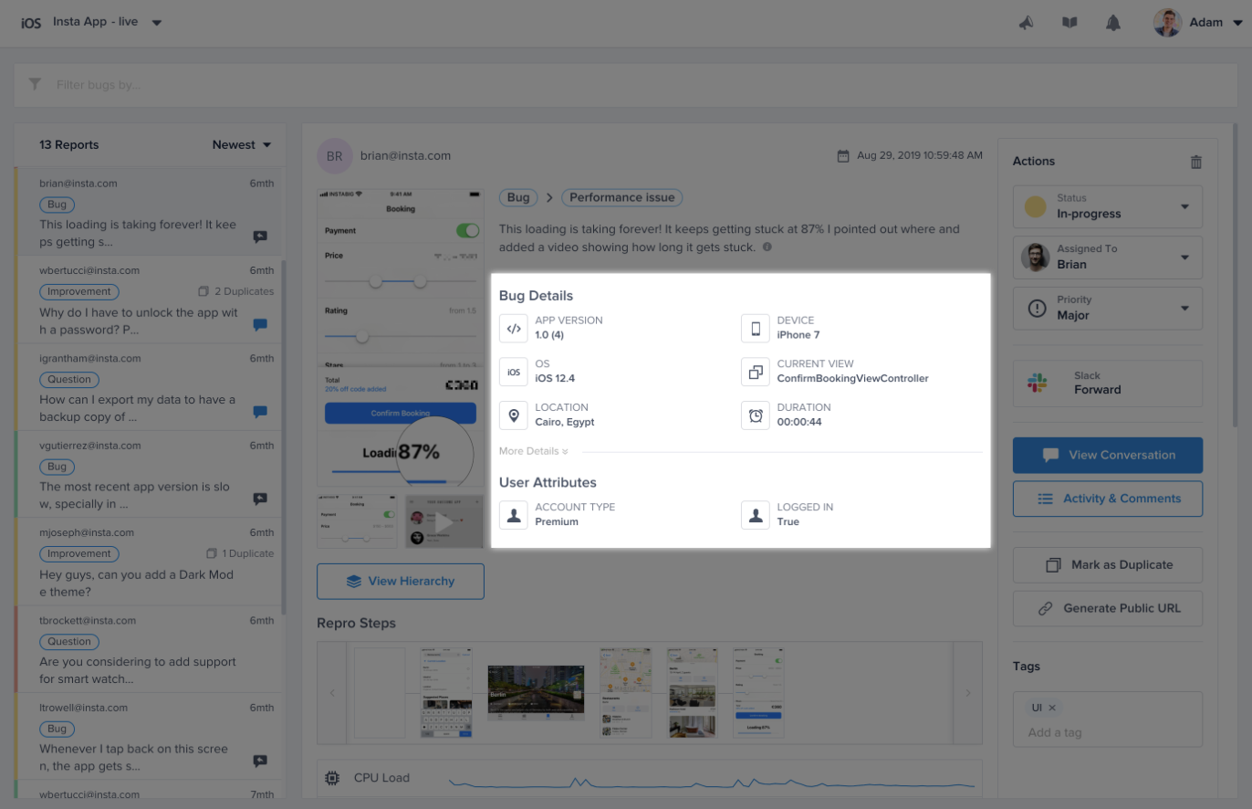Forward the report to Slack
Screen dimensions: 1252x809
(1107, 383)
